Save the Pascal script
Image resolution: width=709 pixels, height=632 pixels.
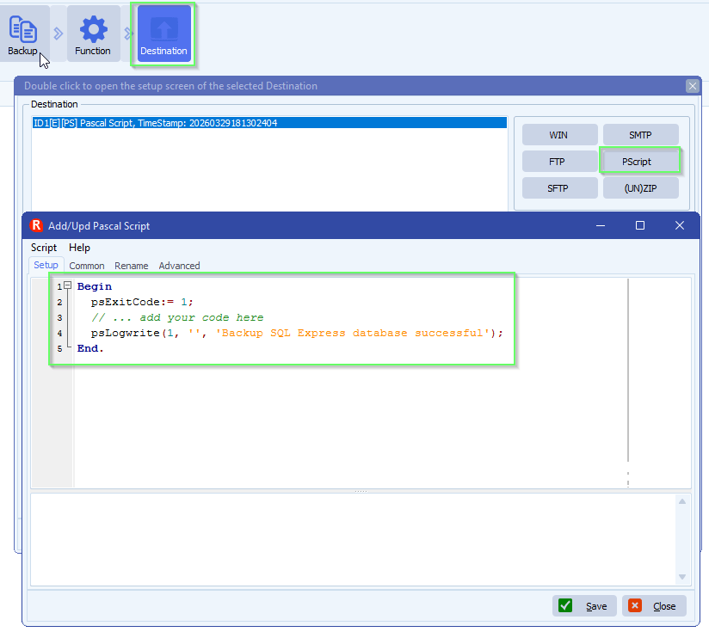[x=584, y=605]
